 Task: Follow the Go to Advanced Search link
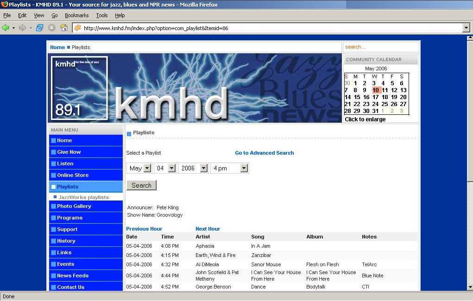coord(264,153)
